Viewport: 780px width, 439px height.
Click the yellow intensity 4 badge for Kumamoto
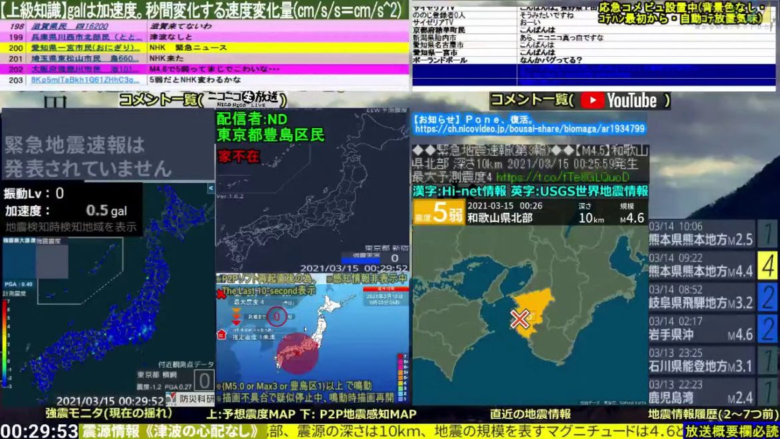point(768,266)
